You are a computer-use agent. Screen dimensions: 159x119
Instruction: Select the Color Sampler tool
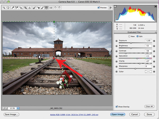coord(17,8)
